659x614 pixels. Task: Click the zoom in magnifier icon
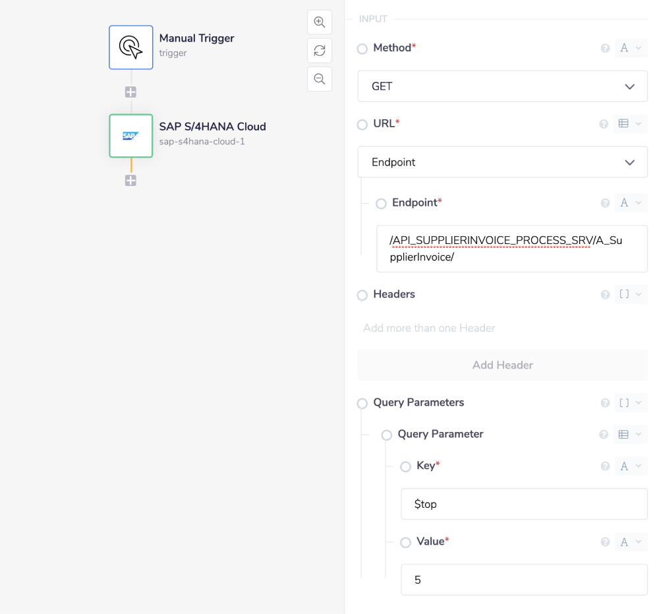[x=320, y=22]
